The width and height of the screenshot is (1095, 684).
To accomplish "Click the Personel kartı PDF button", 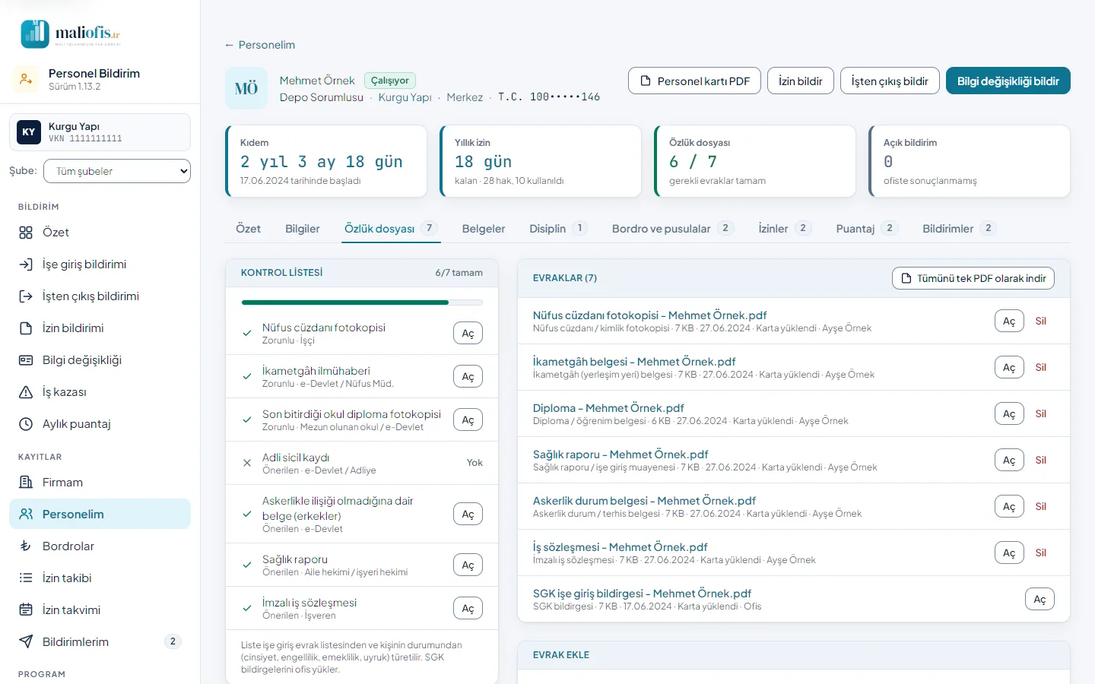I will click(695, 81).
